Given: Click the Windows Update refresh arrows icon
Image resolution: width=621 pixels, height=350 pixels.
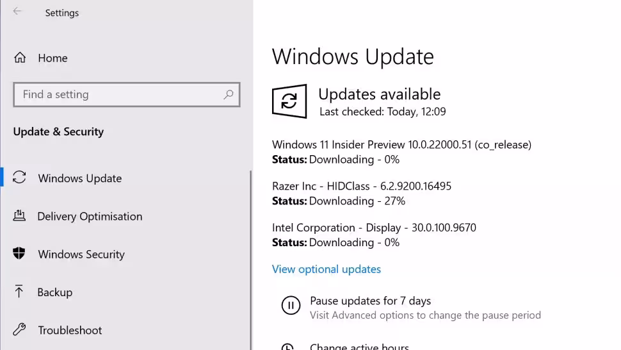Looking at the screenshot, I should coord(19,177).
